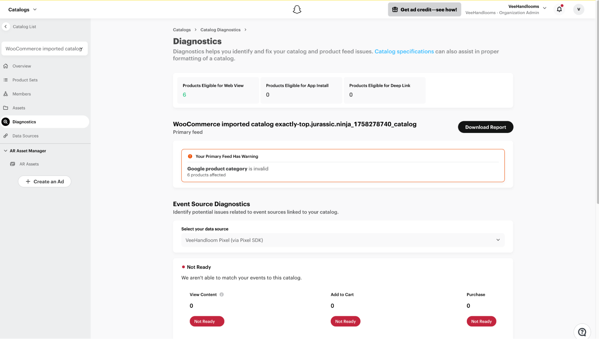Open Product Sets in the sidebar
The height and width of the screenshot is (339, 599).
click(25, 80)
